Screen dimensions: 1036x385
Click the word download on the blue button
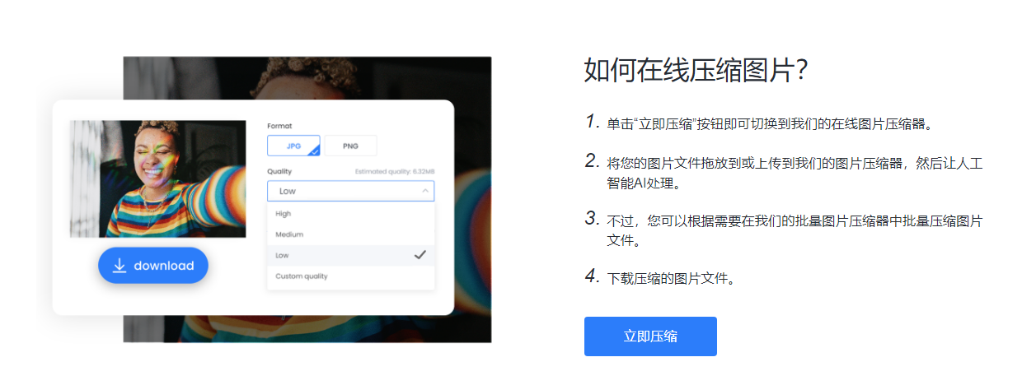(x=164, y=266)
